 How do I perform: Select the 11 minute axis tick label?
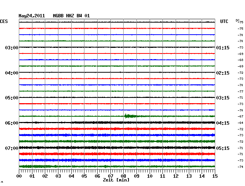point(162,176)
